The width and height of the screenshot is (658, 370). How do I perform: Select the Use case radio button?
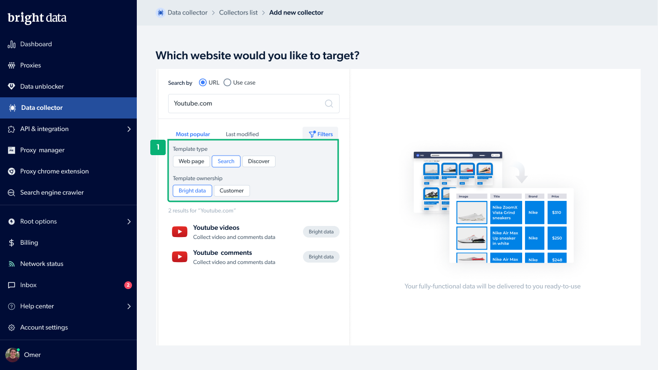(x=227, y=82)
